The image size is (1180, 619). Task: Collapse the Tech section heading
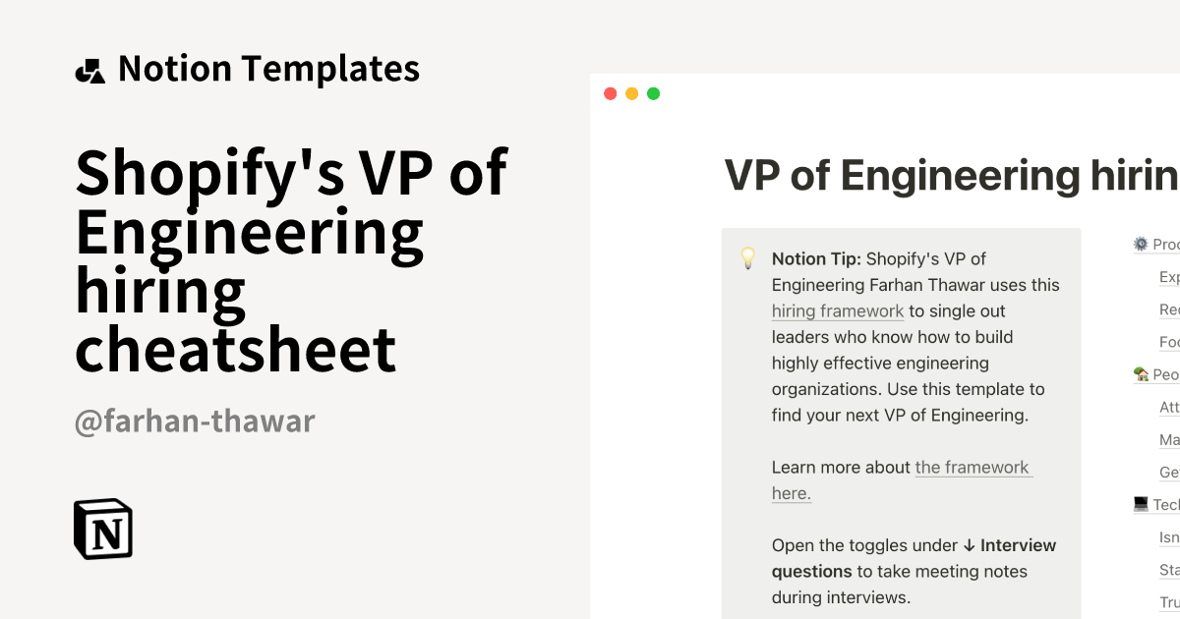click(1165, 503)
